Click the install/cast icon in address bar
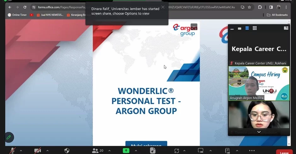 click(x=242, y=7)
